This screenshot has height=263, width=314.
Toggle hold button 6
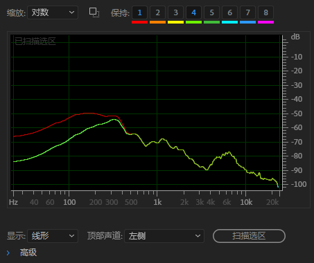click(x=229, y=12)
